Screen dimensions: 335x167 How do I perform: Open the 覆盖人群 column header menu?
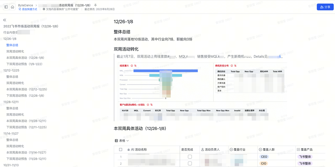tap(260, 150)
